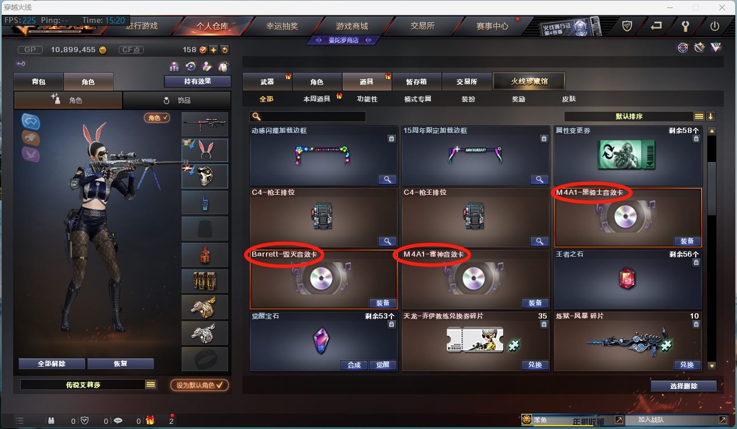Click the shield icon in top navigation

pyautogui.click(x=627, y=26)
